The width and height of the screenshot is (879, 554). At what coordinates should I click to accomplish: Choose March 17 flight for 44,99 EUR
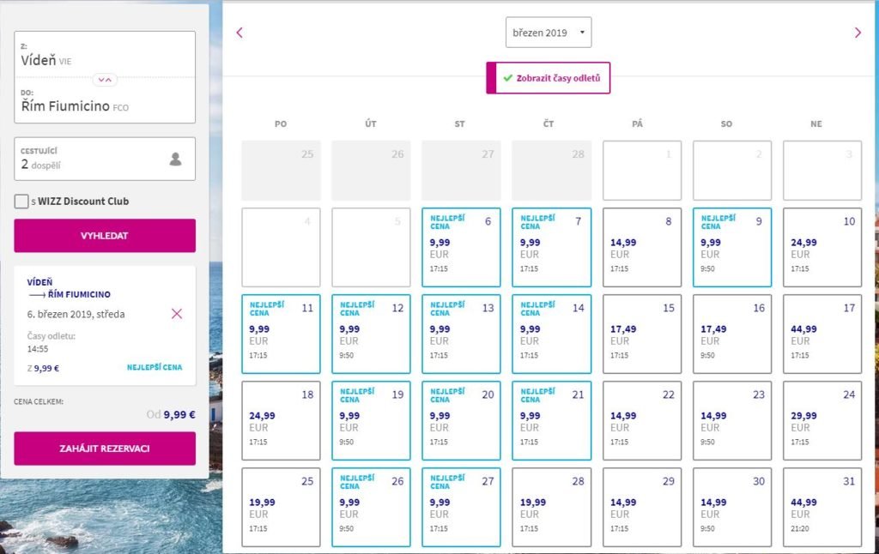[x=821, y=334]
